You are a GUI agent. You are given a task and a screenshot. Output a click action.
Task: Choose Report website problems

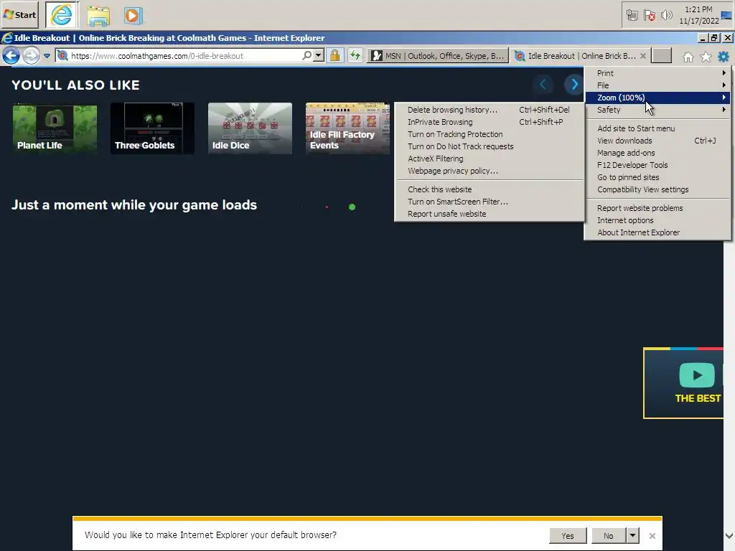[x=657, y=208]
